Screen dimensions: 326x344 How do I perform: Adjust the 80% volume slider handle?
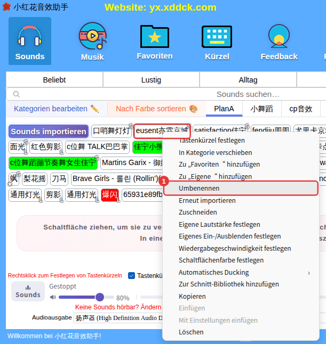pyautogui.click(x=100, y=297)
